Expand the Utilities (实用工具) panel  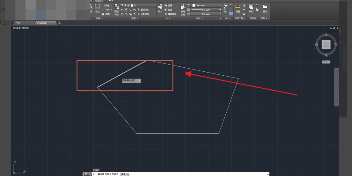click(240, 18)
